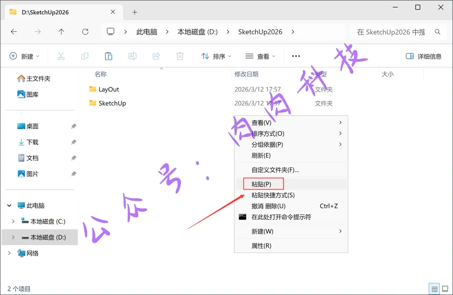Open 桌面 in the sidebar
Screen dimensions: 453x295
pyautogui.click(x=28, y=126)
